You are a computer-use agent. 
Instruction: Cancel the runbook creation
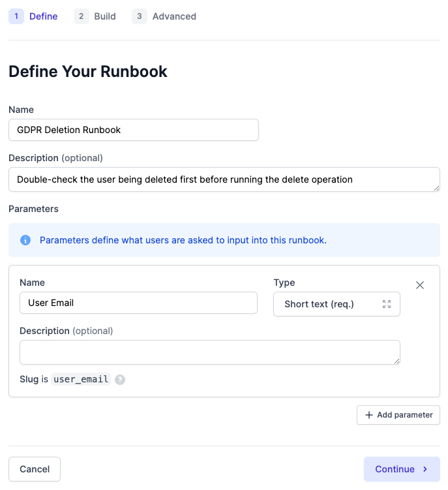pyautogui.click(x=35, y=469)
